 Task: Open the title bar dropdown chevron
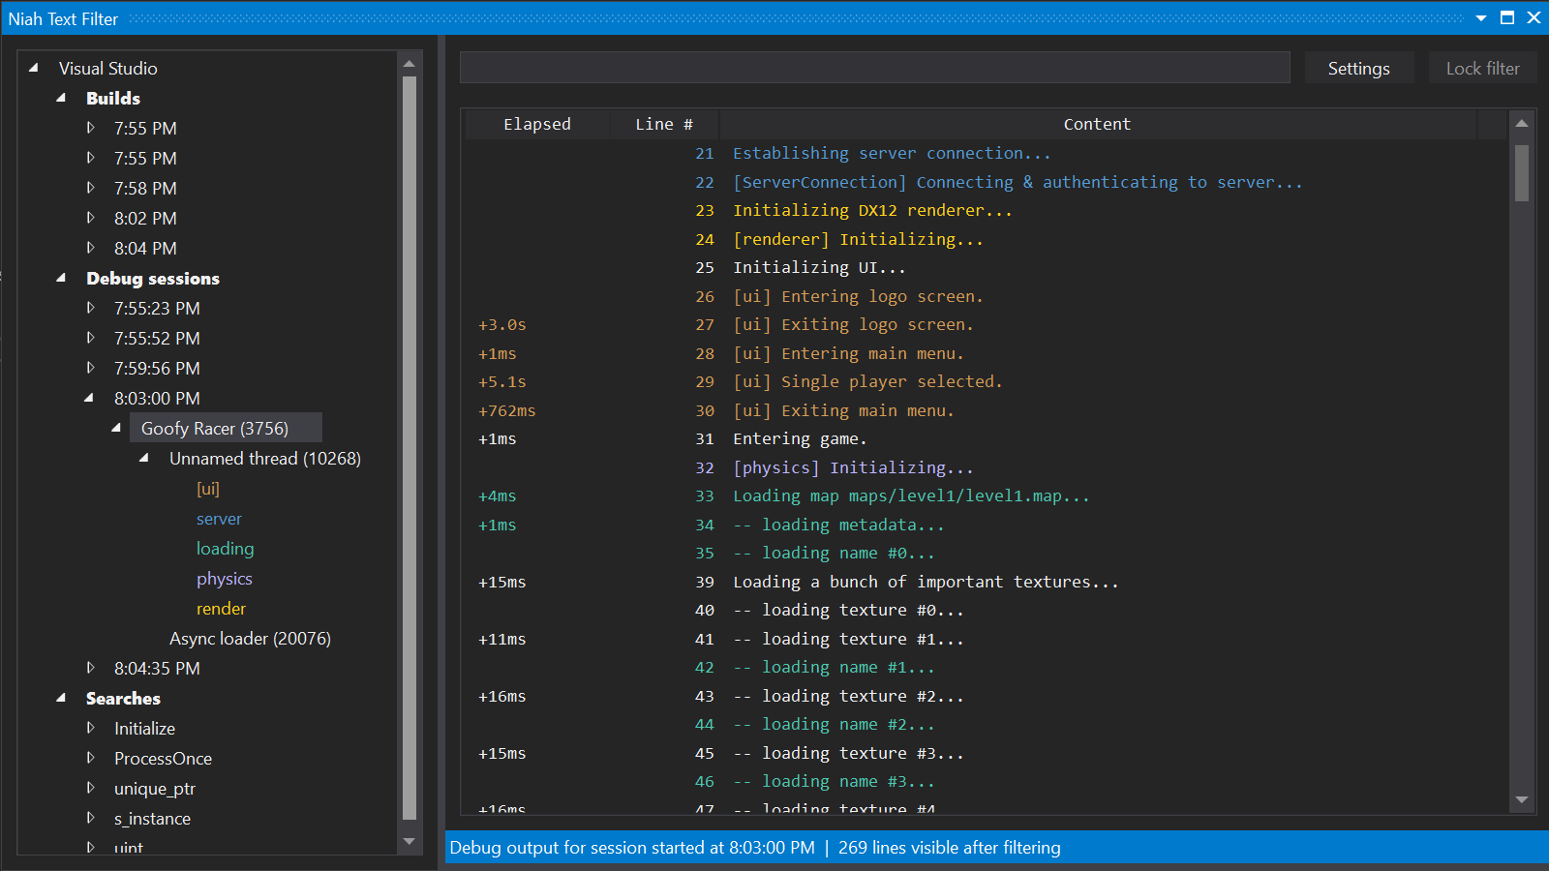pyautogui.click(x=1482, y=17)
